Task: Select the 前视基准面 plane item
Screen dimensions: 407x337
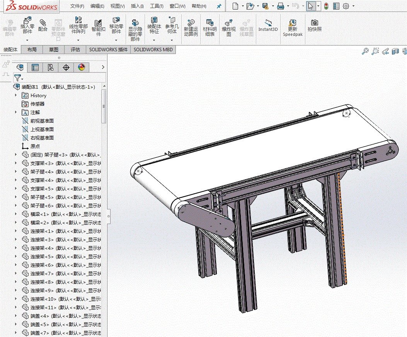Action: pyautogui.click(x=42, y=121)
